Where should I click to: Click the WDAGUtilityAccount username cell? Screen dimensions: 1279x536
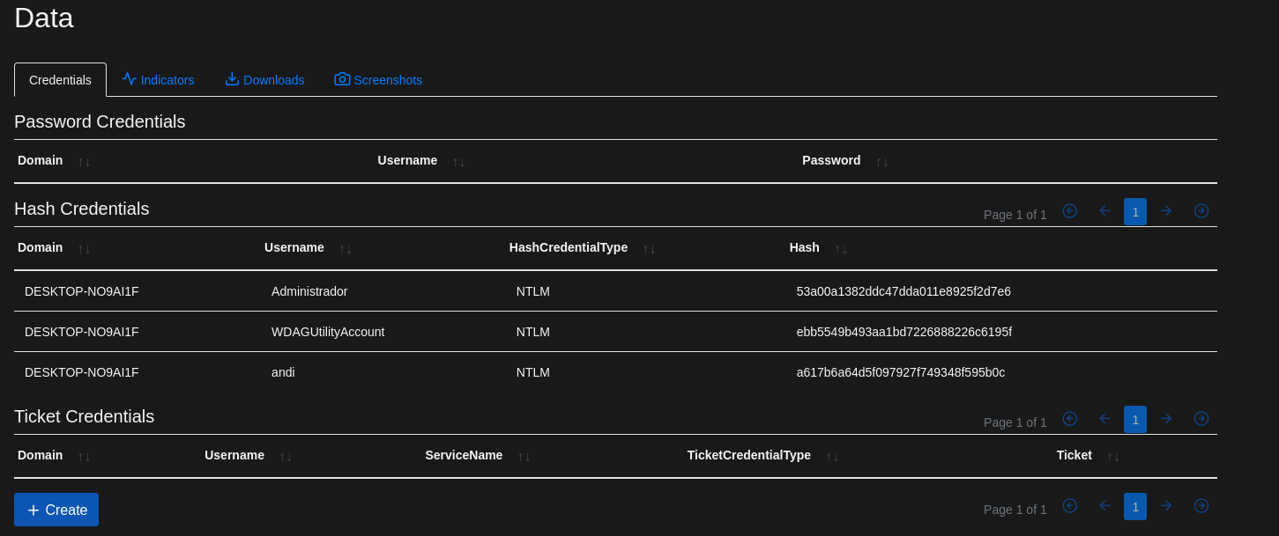[x=328, y=332]
